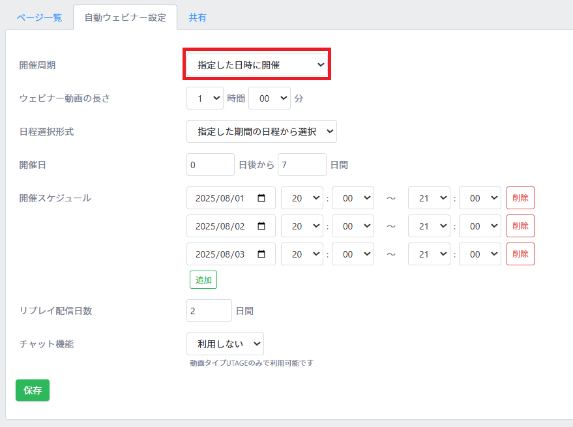Screen dimensions: 573x427
Task: Open the チャット機能 dropdown
Action: [225, 344]
